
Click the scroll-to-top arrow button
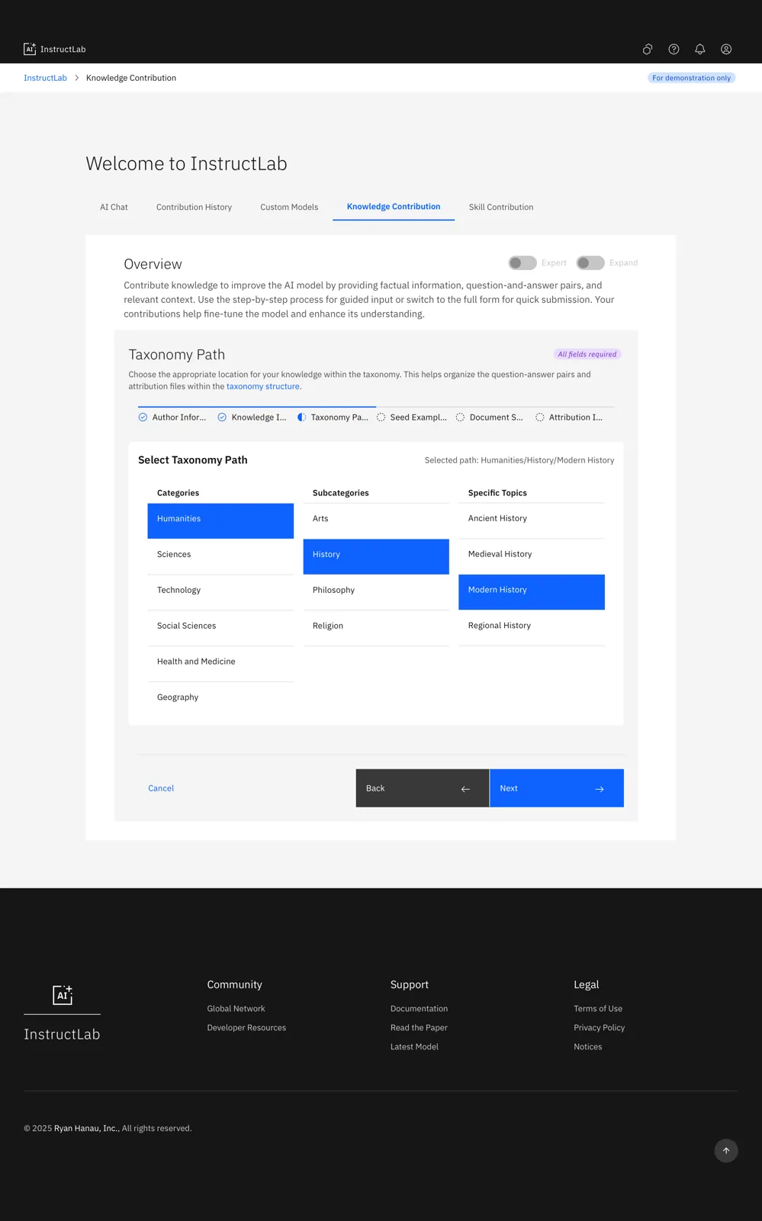coord(726,1151)
